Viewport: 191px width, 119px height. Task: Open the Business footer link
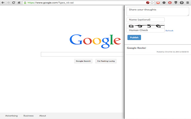coord(29,116)
